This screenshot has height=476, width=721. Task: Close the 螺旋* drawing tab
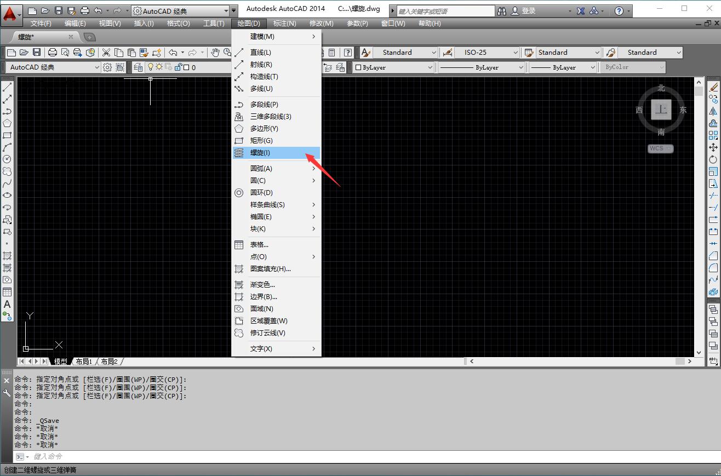click(x=71, y=37)
